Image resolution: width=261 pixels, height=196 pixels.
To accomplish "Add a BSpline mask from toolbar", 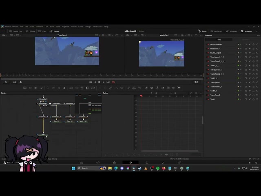I will click(116, 88).
